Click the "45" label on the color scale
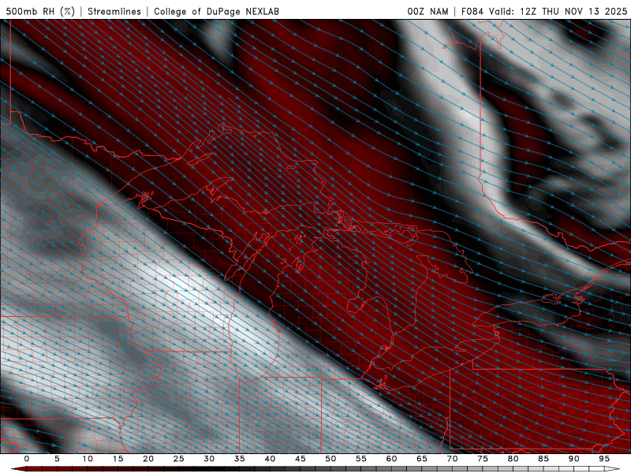The height and width of the screenshot is (473, 631). [301, 459]
